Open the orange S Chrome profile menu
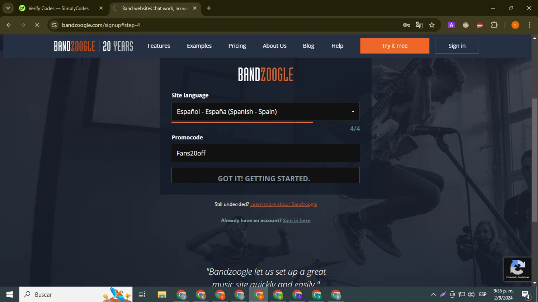This screenshot has height=302, width=538. pos(515,25)
